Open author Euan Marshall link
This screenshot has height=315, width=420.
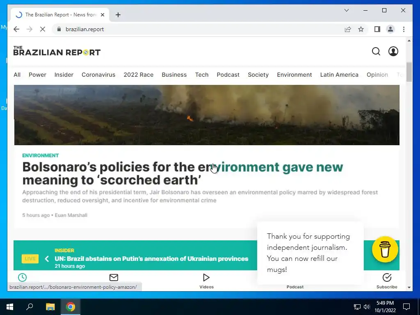point(71,215)
